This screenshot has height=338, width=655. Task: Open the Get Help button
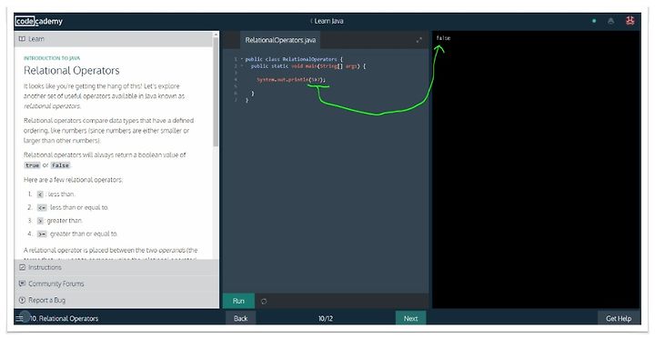pyautogui.click(x=619, y=318)
